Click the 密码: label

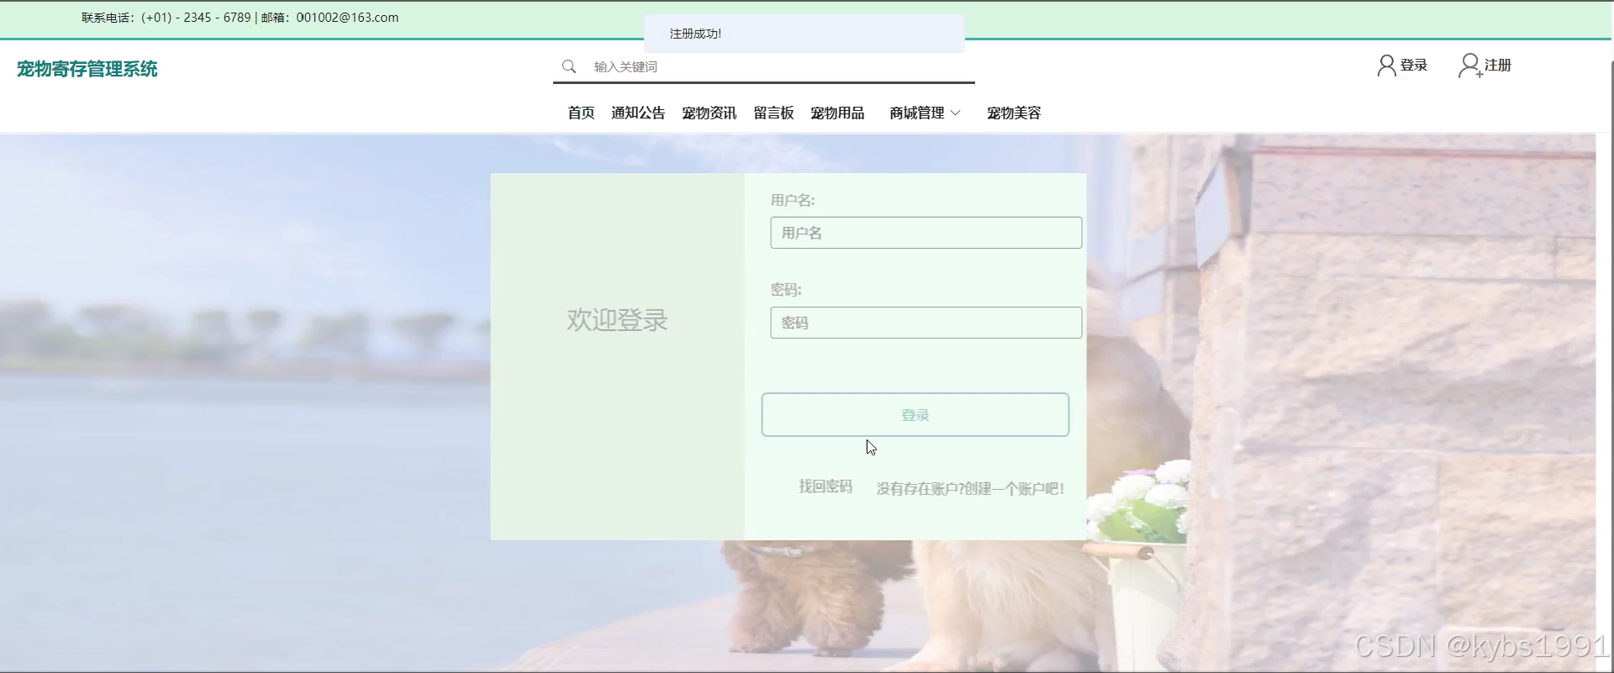786,290
